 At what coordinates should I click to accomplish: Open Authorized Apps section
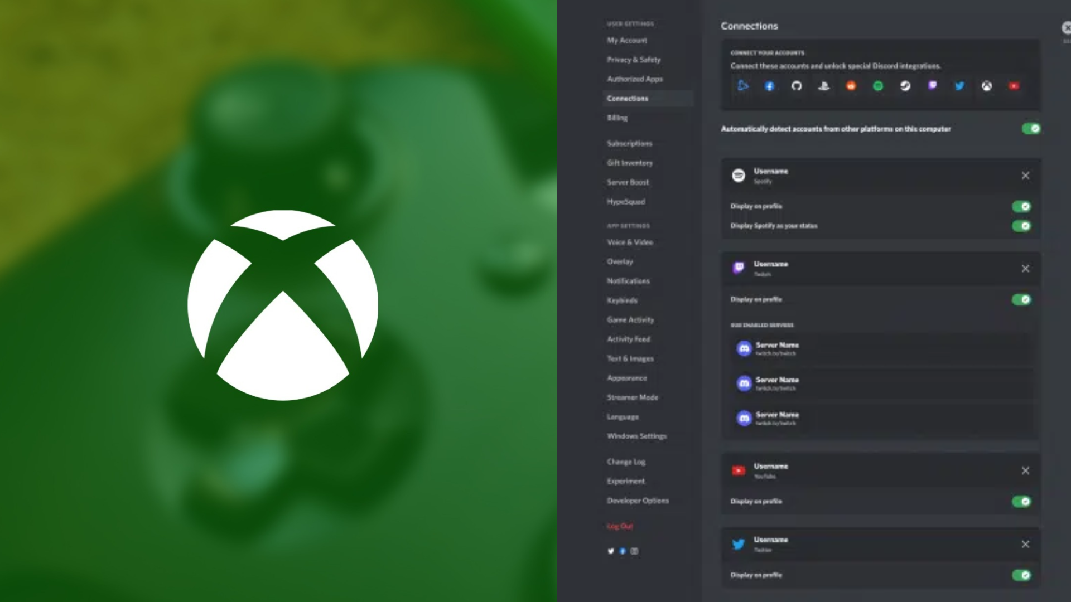click(635, 79)
